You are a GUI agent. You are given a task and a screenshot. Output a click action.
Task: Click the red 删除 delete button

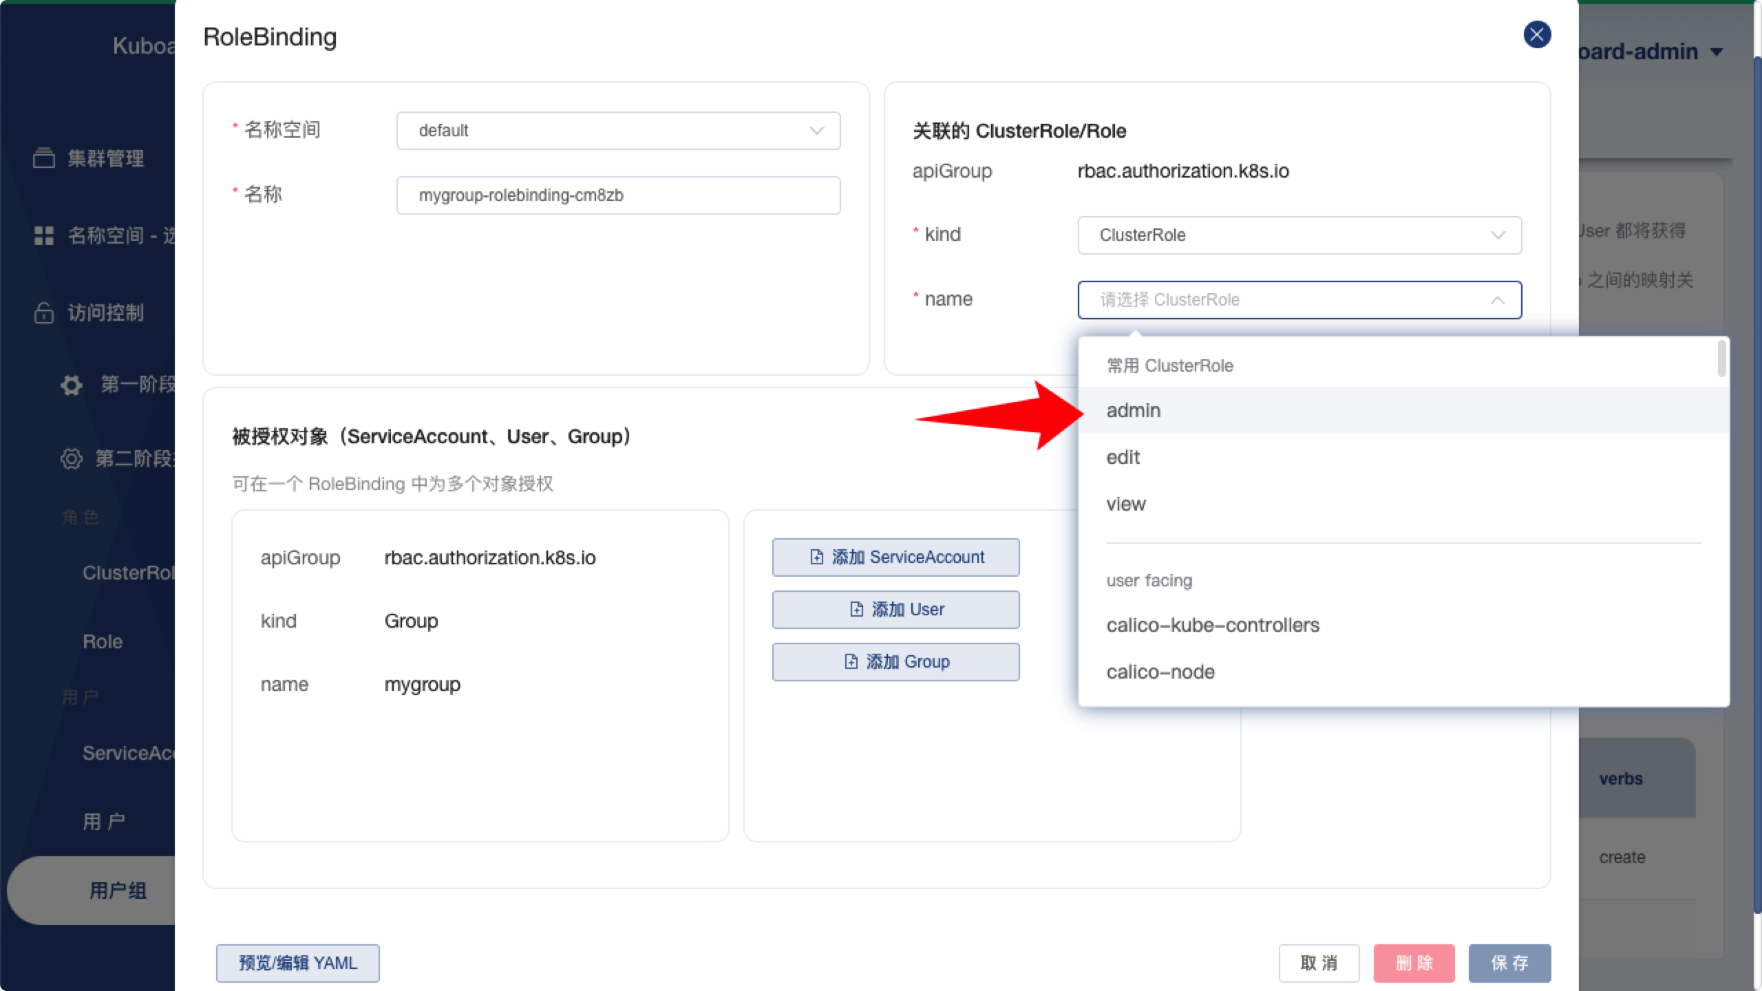coord(1414,963)
